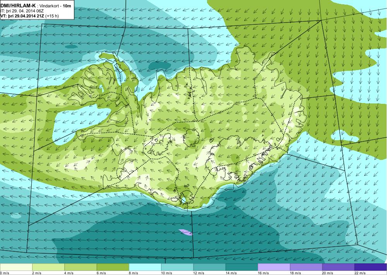Image resolution: width=387 pixels, height=275 pixels.
Task: Click the "8 m/s" legend label
Action: click(134, 273)
